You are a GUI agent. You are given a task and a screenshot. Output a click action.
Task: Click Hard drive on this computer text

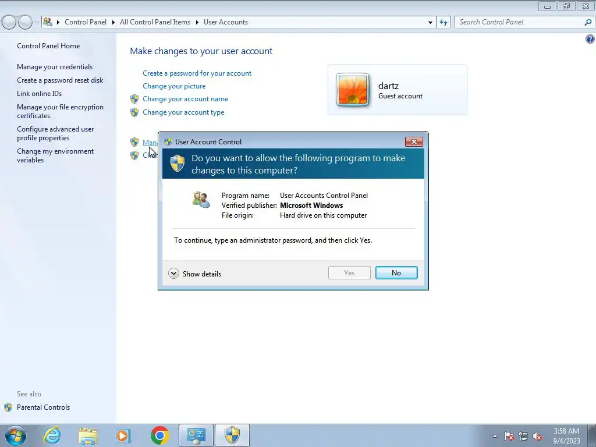pyautogui.click(x=323, y=215)
